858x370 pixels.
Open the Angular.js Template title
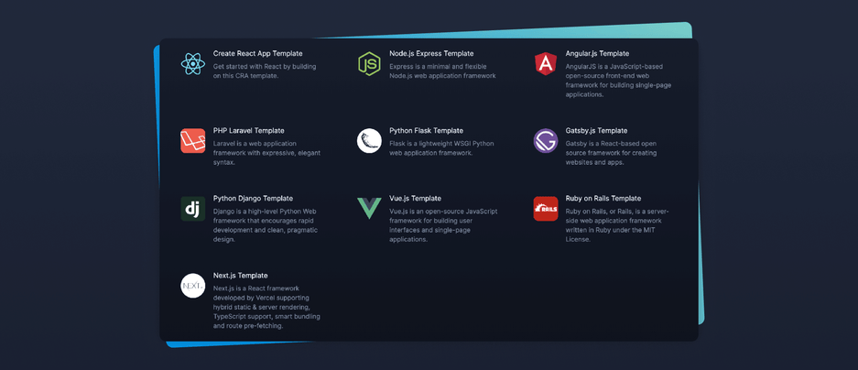click(x=597, y=54)
